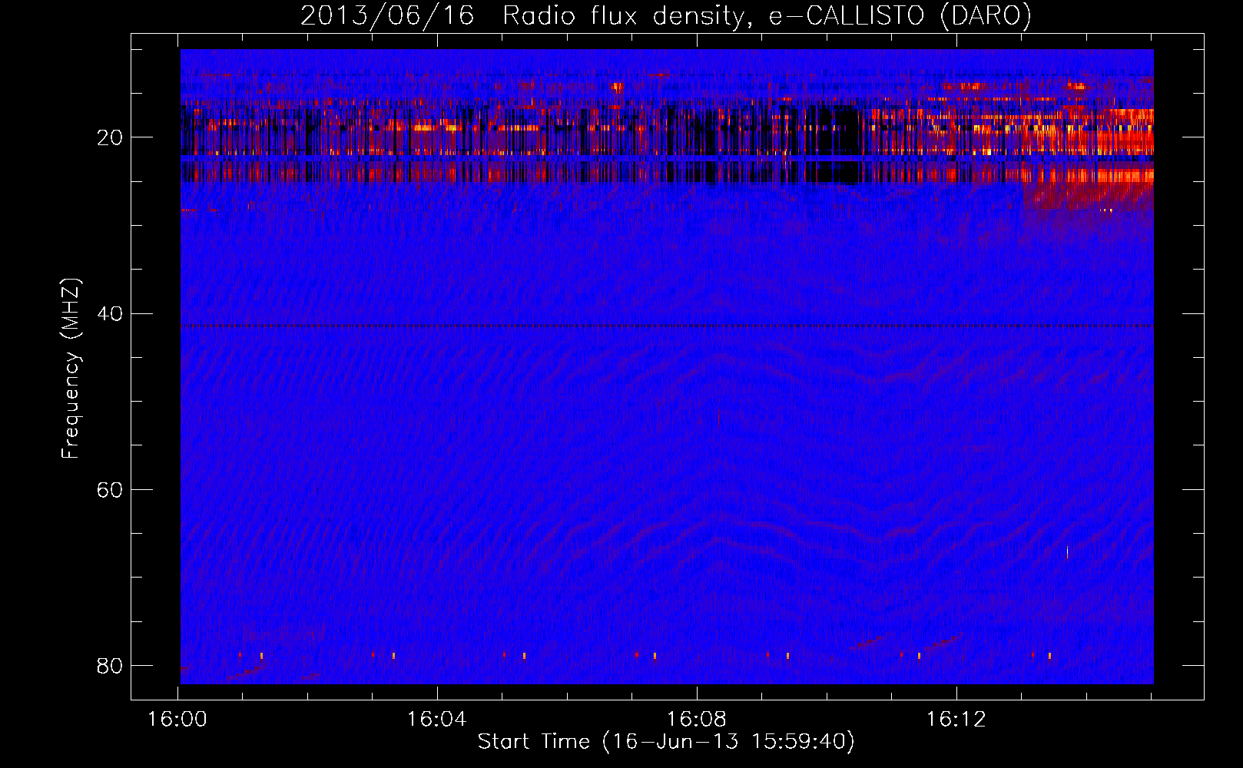The image size is (1243, 768).
Task: Click the '80' frequency tick label
Action: point(110,665)
